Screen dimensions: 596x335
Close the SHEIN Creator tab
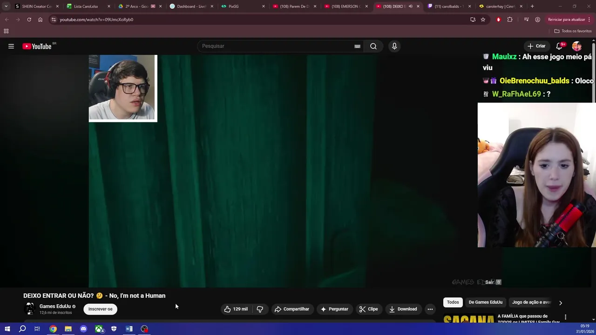pyautogui.click(x=57, y=7)
